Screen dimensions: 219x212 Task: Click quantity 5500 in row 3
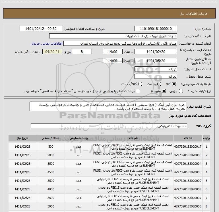(x=51, y=164)
